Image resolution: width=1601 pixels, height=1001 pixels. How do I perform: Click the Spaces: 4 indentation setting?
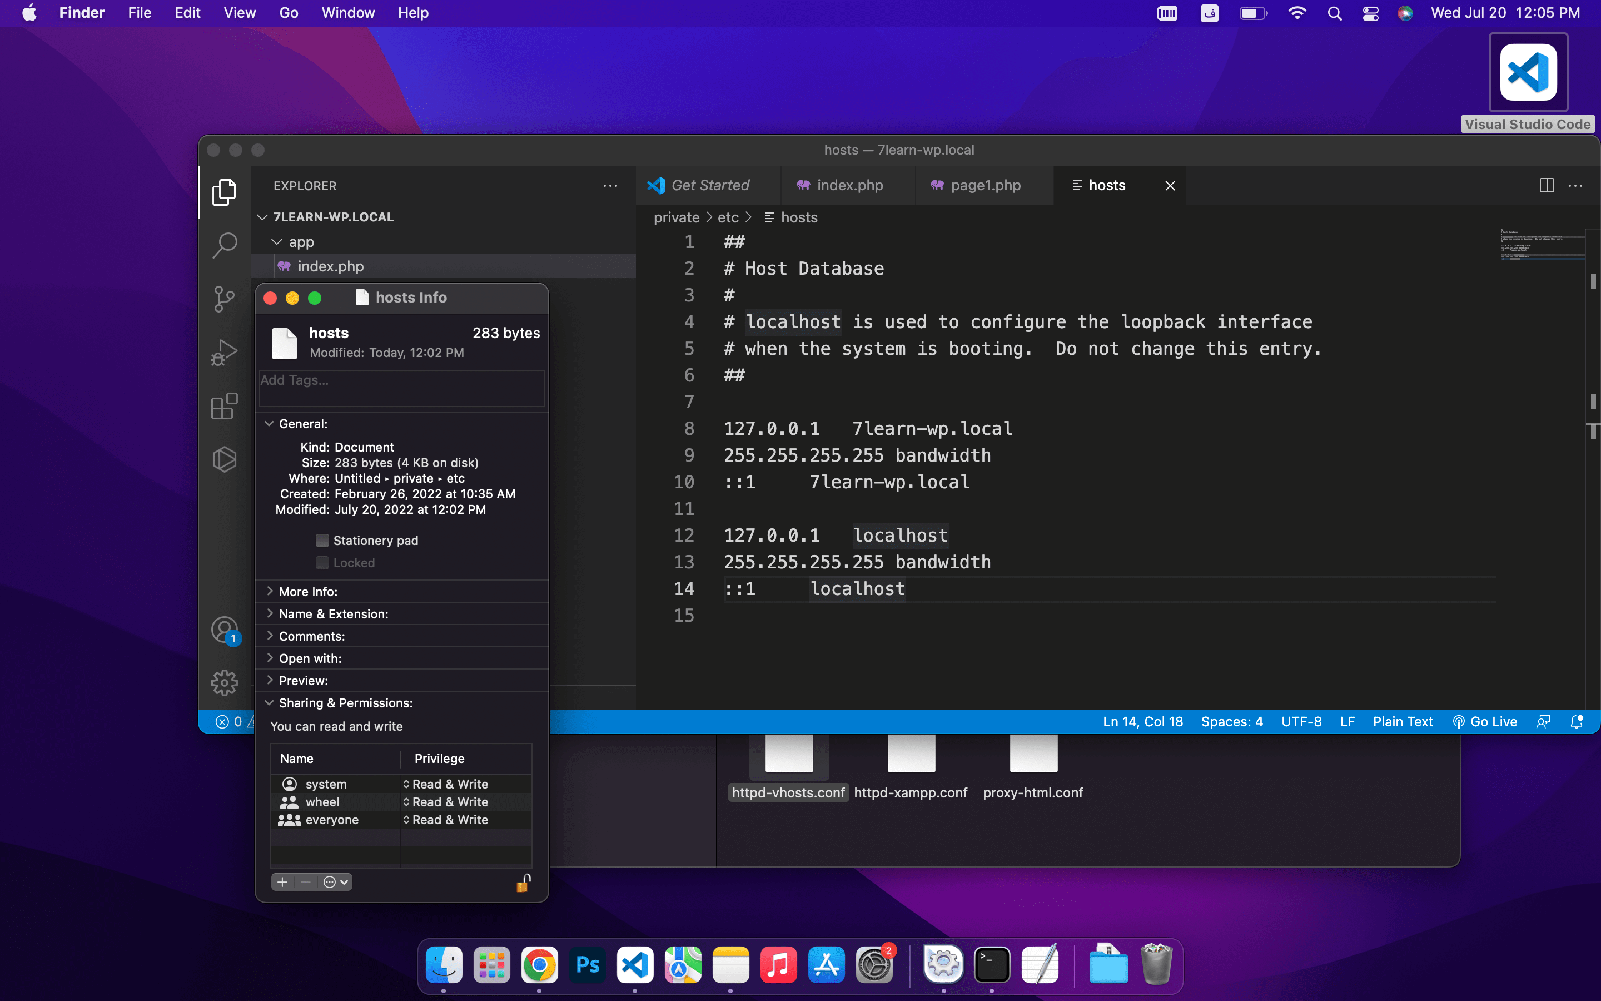1232,722
